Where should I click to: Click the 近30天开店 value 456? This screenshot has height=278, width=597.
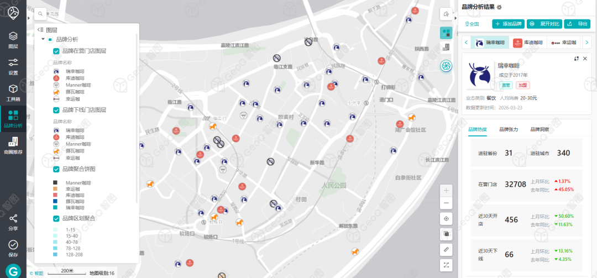click(511, 220)
